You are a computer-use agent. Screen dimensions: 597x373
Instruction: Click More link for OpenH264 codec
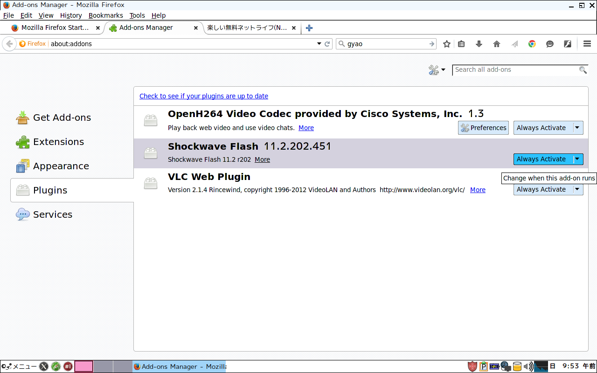click(306, 128)
